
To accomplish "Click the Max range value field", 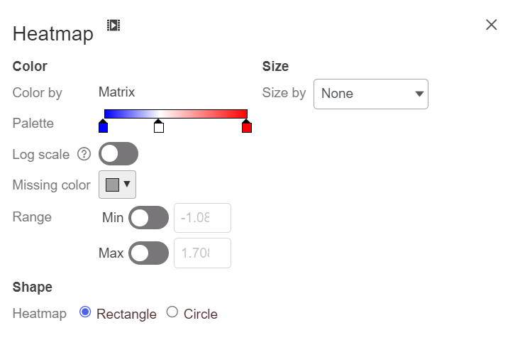I will (x=202, y=253).
